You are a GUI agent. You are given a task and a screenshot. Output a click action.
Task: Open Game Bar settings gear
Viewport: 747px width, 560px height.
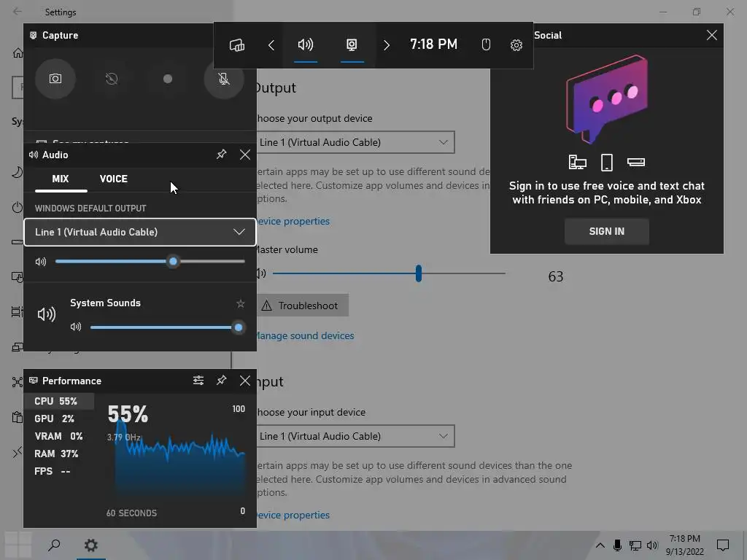tap(516, 45)
